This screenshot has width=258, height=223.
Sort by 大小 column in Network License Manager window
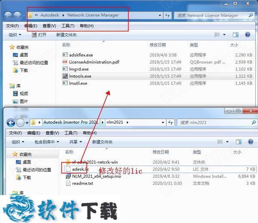tap(234, 45)
